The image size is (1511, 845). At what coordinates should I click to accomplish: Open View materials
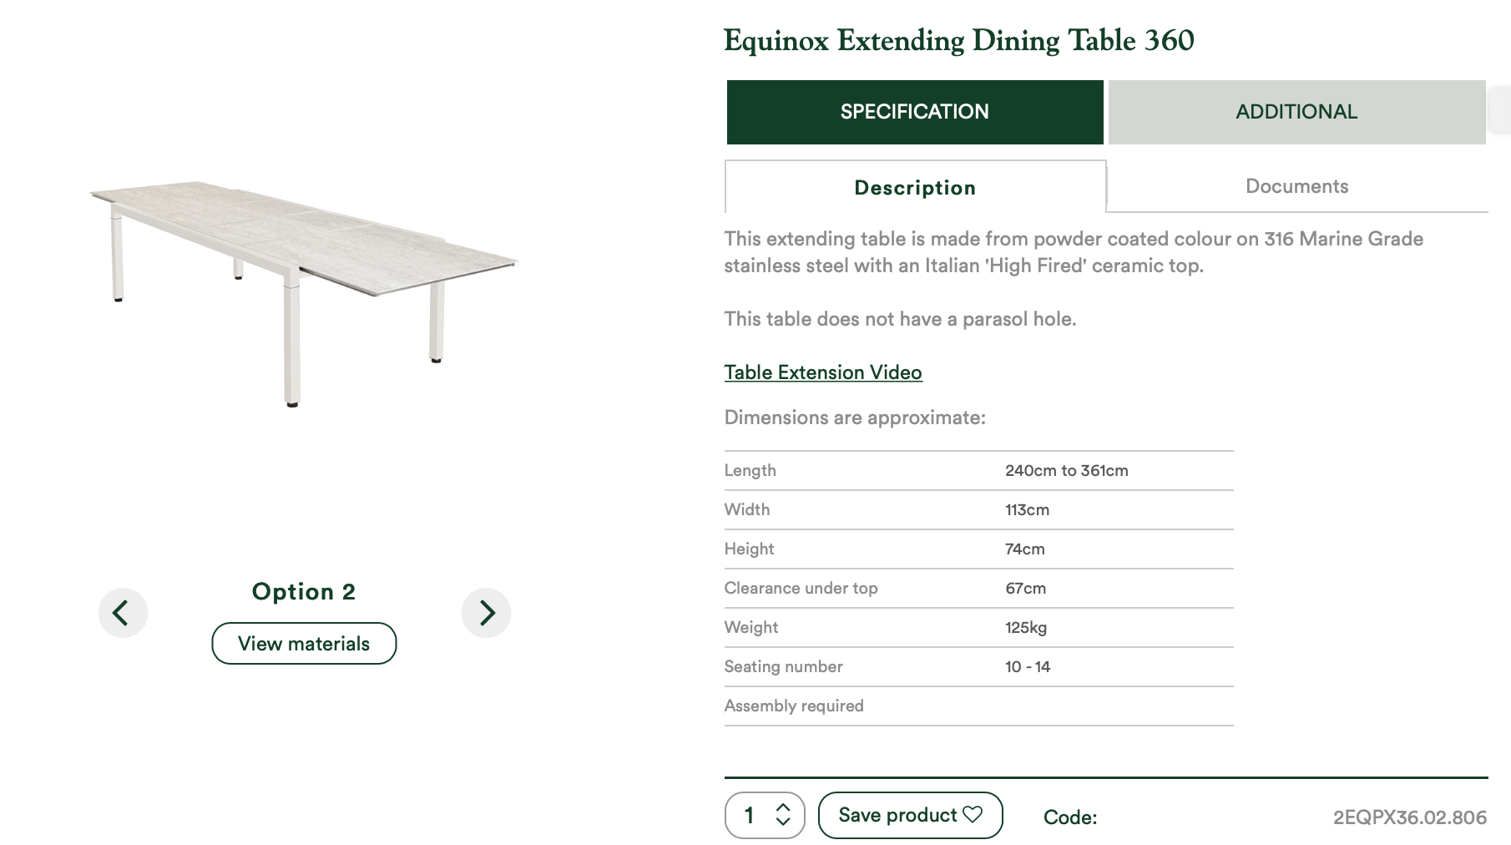click(304, 643)
